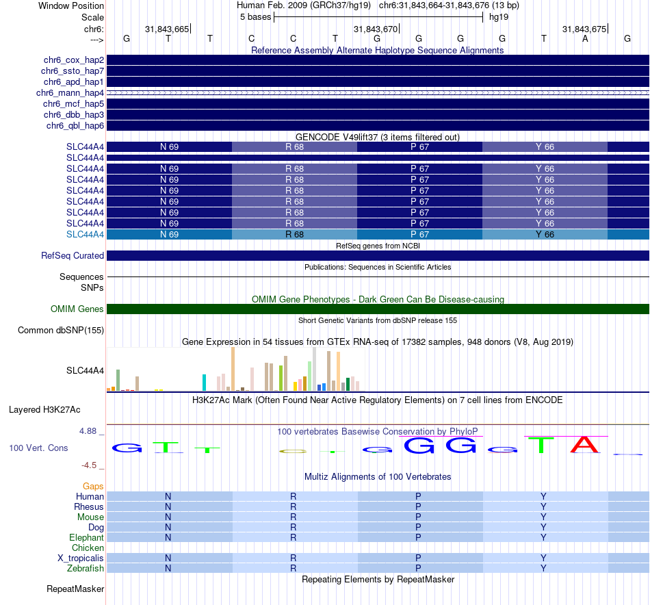Click the chr6_qbl_hap6 label
650x605 pixels.
pos(75,126)
